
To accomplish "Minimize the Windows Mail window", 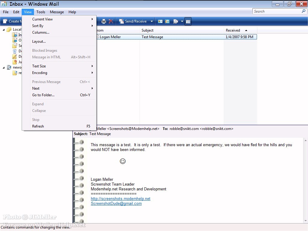I will click(277, 4).
